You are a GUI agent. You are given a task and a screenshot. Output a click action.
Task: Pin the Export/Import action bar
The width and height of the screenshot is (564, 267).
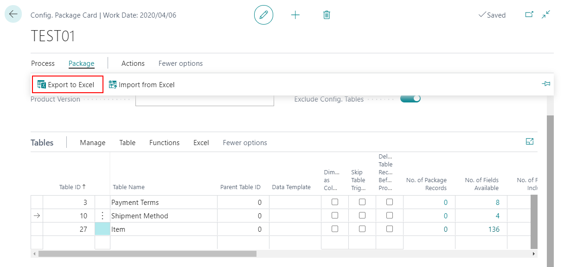pos(546,84)
